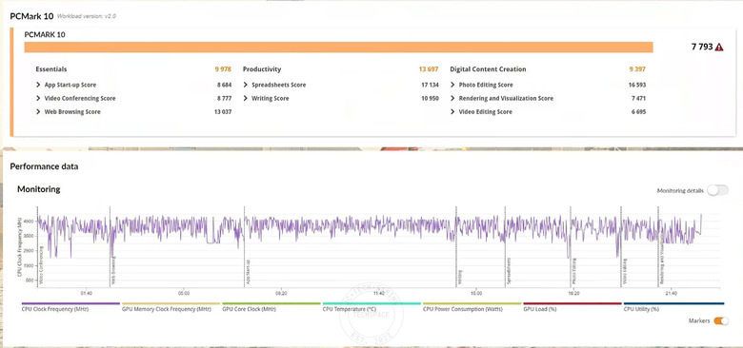Image resolution: width=743 pixels, height=348 pixels.
Task: Click the 16 593 Photo Editing value
Action: 636,86
